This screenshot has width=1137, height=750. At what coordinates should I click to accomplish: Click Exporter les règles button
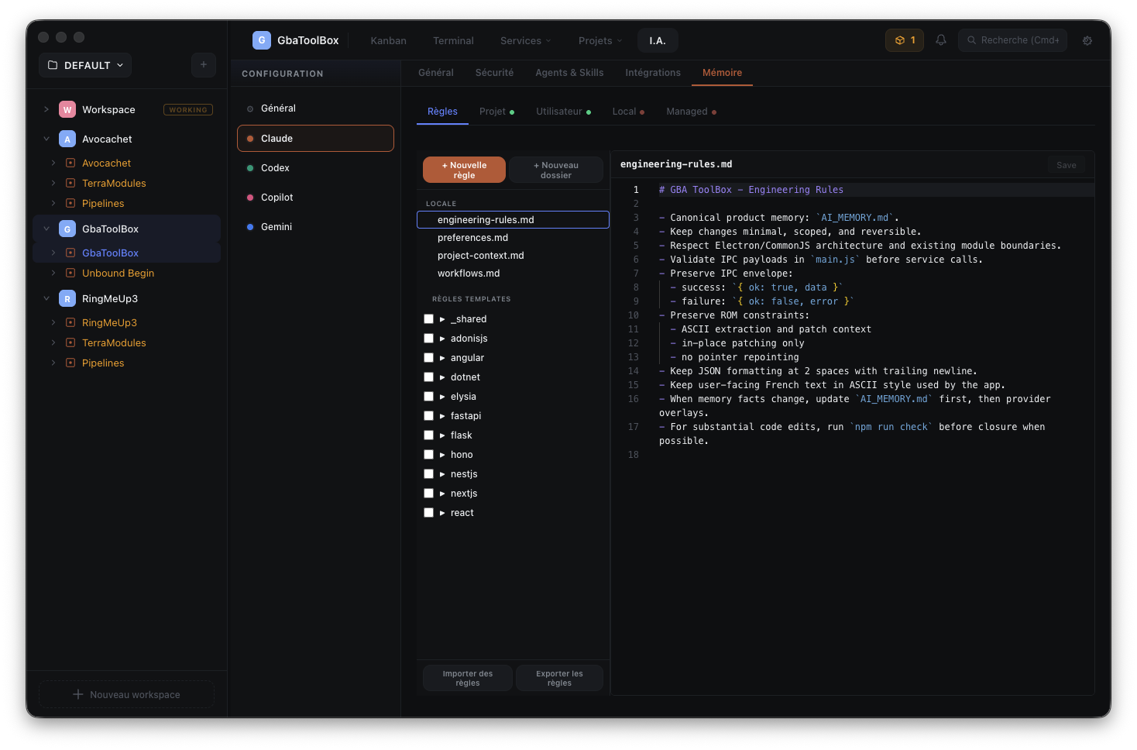point(559,678)
